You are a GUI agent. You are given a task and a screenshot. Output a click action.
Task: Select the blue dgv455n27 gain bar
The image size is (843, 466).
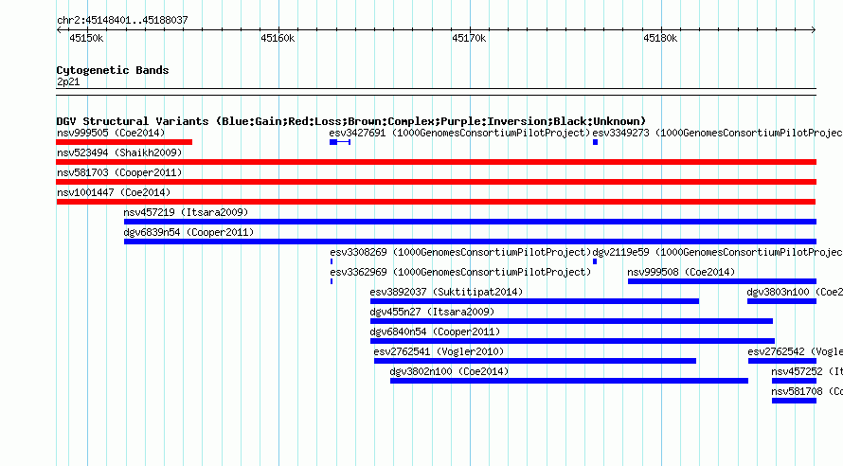[x=571, y=321]
